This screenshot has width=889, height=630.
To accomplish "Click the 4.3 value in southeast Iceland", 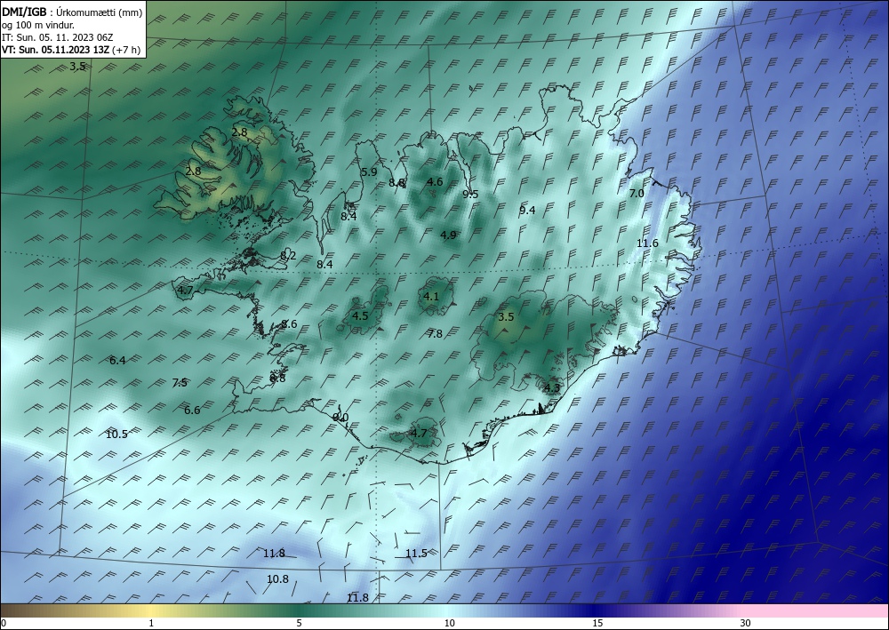I will 552,388.
